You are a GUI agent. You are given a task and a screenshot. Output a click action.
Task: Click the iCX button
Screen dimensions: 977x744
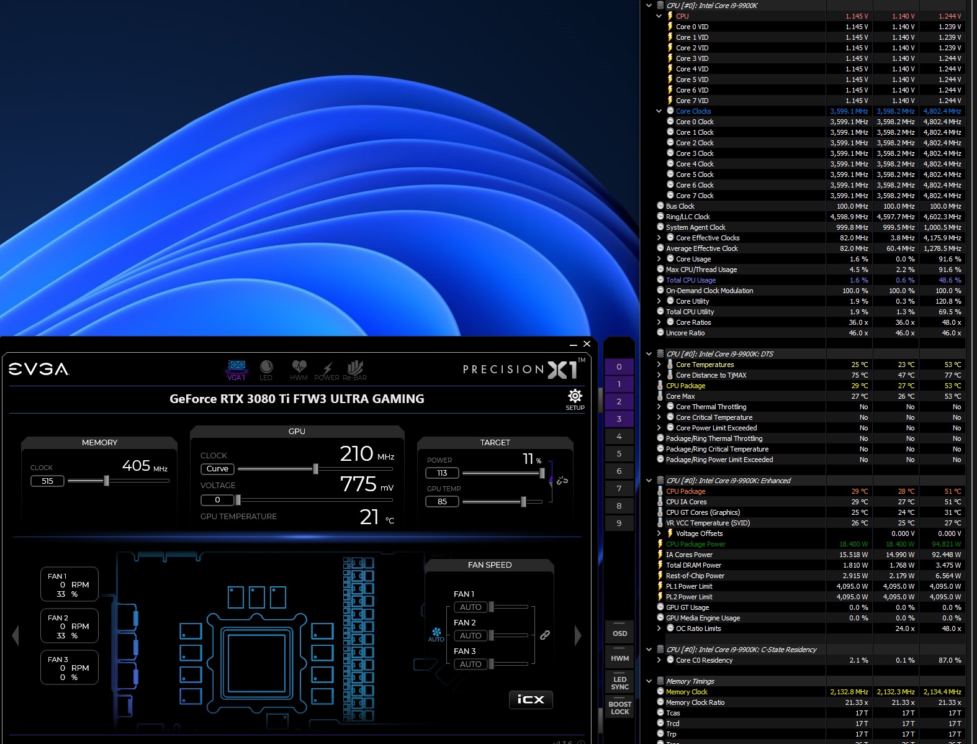[531, 699]
